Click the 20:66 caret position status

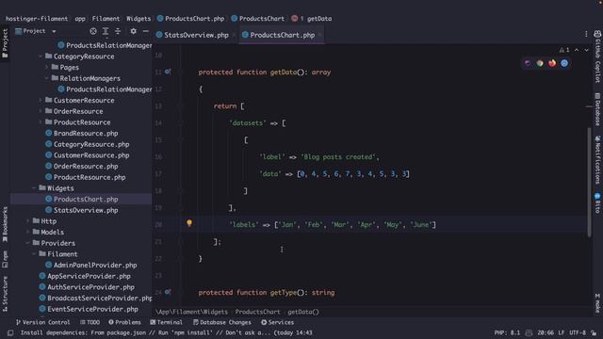pyautogui.click(x=546, y=332)
